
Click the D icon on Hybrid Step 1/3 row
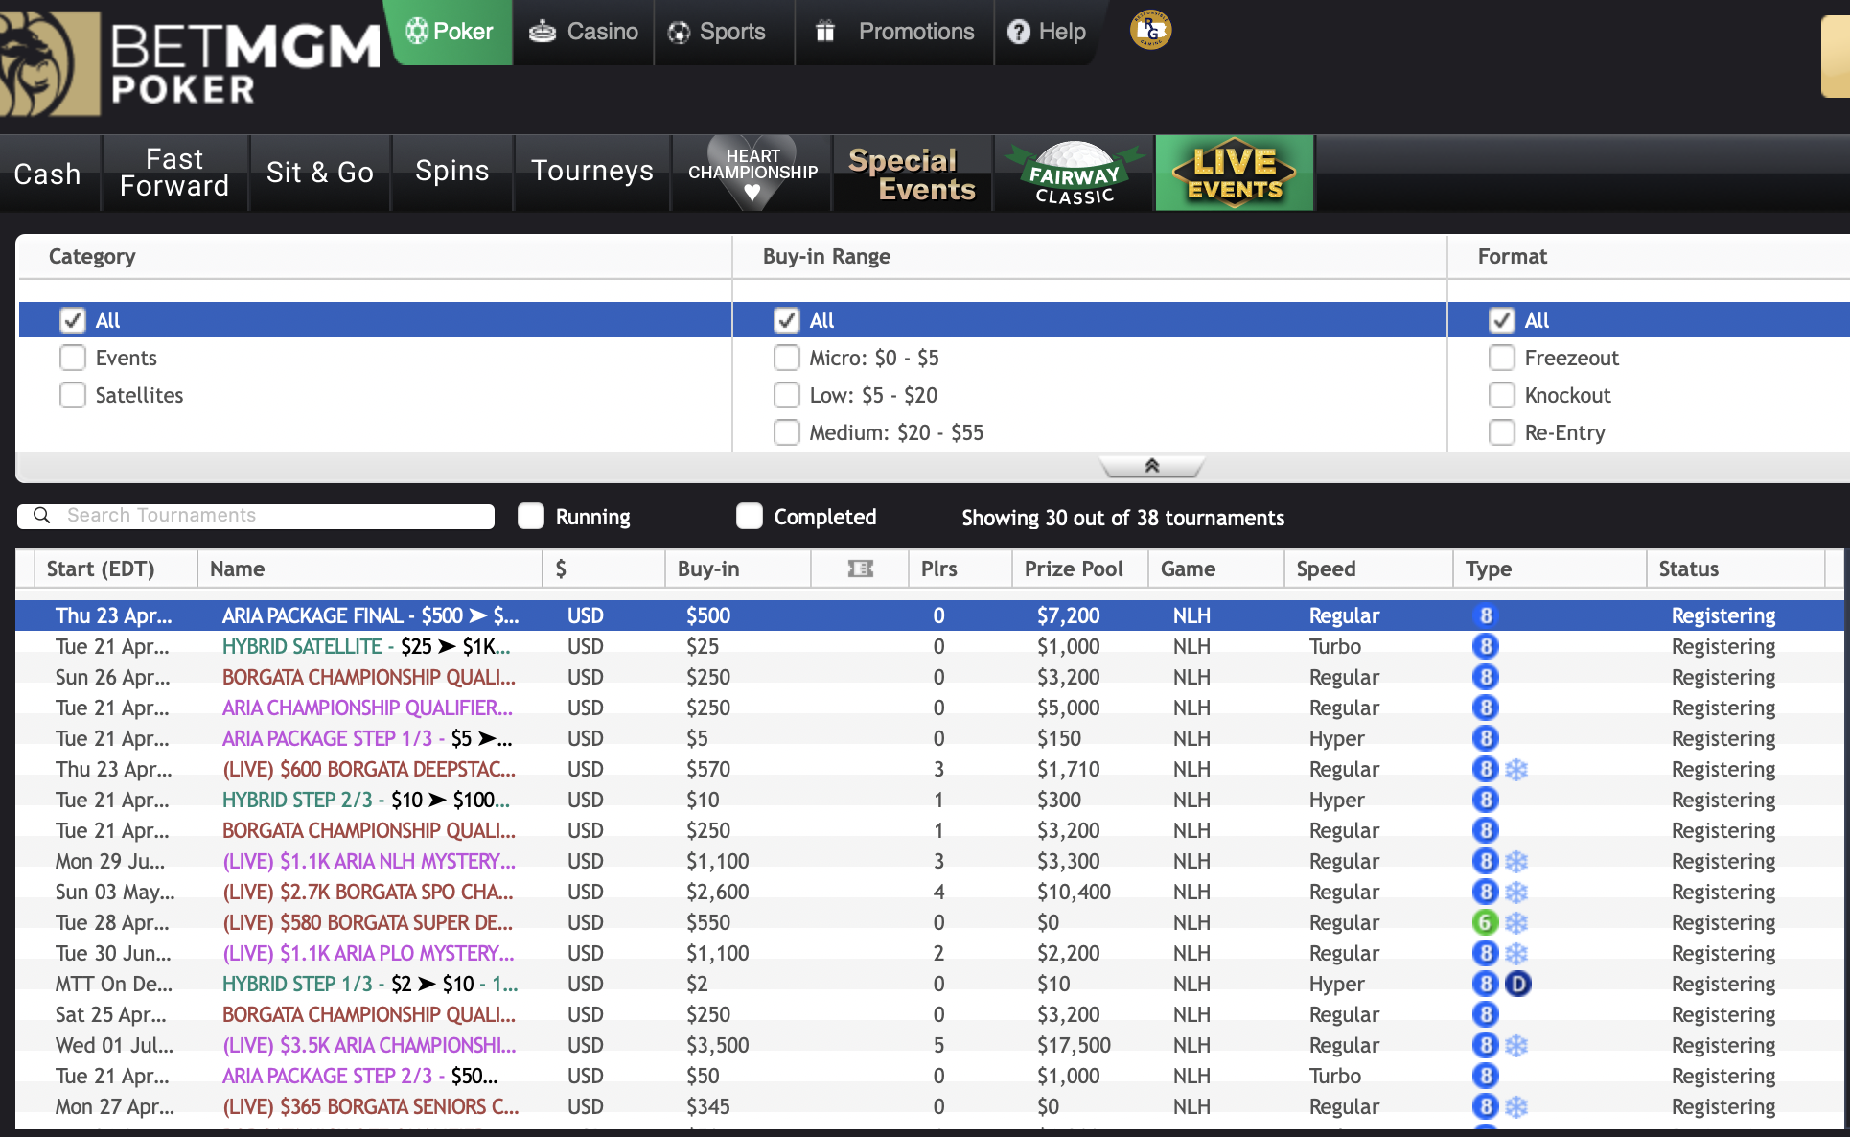[x=1517, y=984]
